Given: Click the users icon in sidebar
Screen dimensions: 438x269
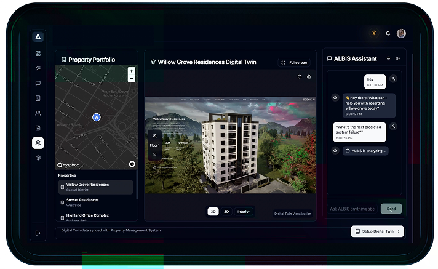Looking at the screenshot, I should click(x=38, y=113).
